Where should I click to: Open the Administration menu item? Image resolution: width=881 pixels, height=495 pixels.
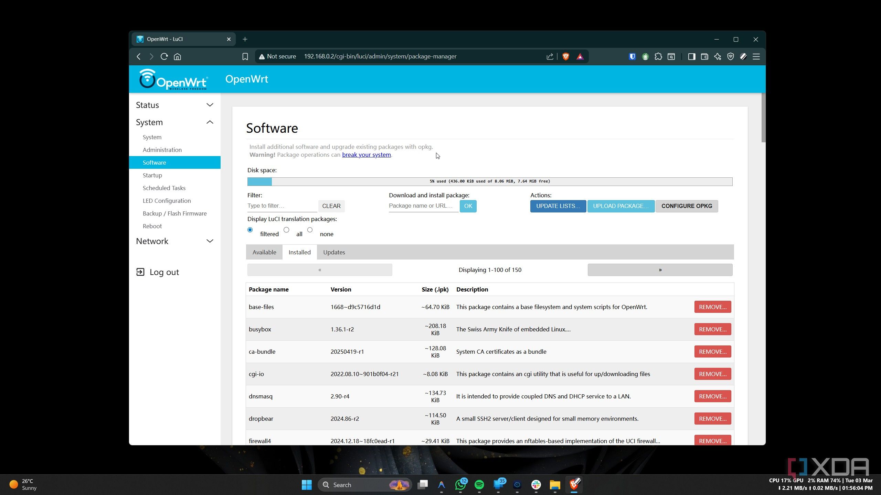point(162,150)
